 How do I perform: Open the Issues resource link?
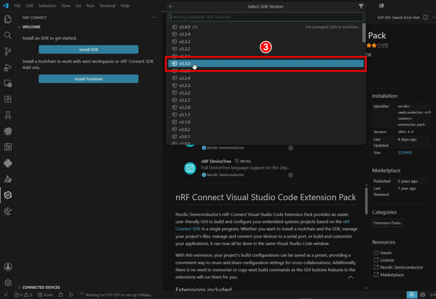point(386,253)
